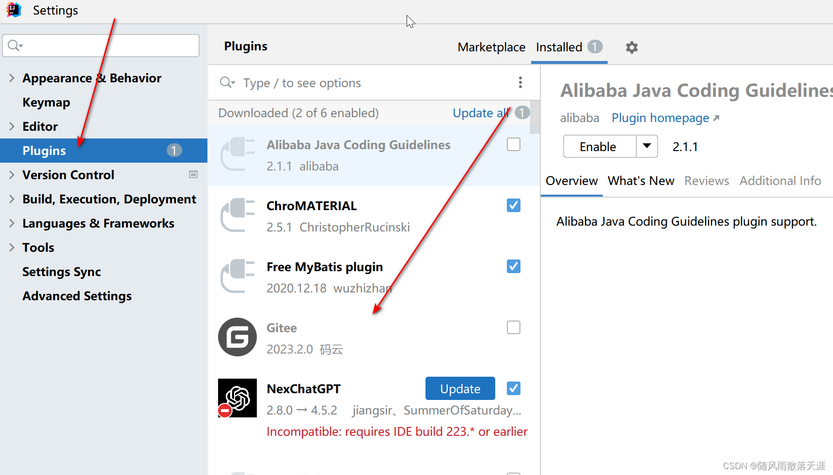Click the Alibaba Java Coding Guidelines plug icon
833x475 pixels.
pos(237,155)
